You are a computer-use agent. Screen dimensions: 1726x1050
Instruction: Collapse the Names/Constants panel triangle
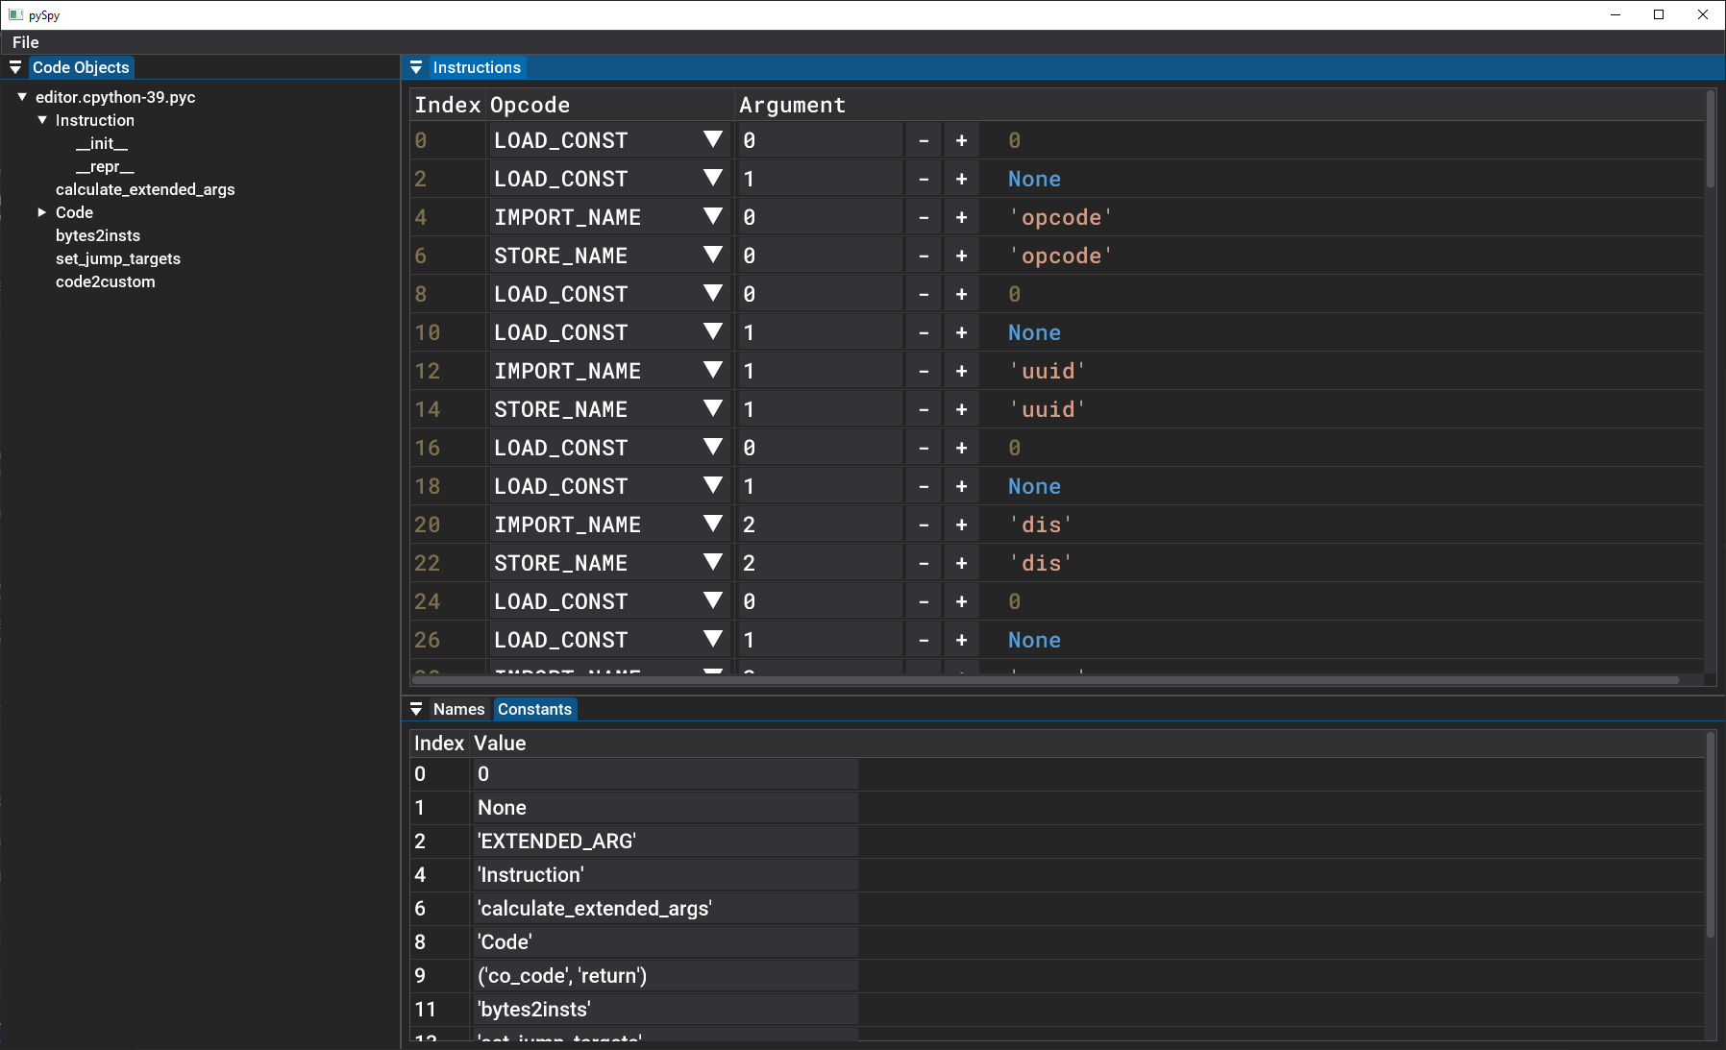point(416,709)
